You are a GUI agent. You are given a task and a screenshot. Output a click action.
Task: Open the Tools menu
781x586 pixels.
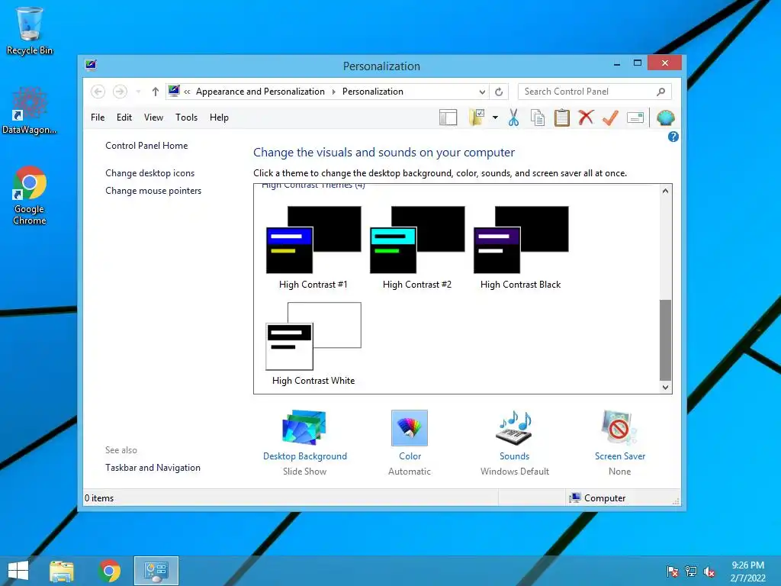click(x=186, y=118)
